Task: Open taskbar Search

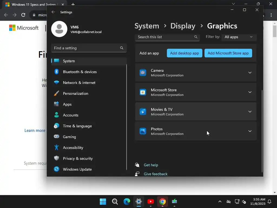Action: 115,201
